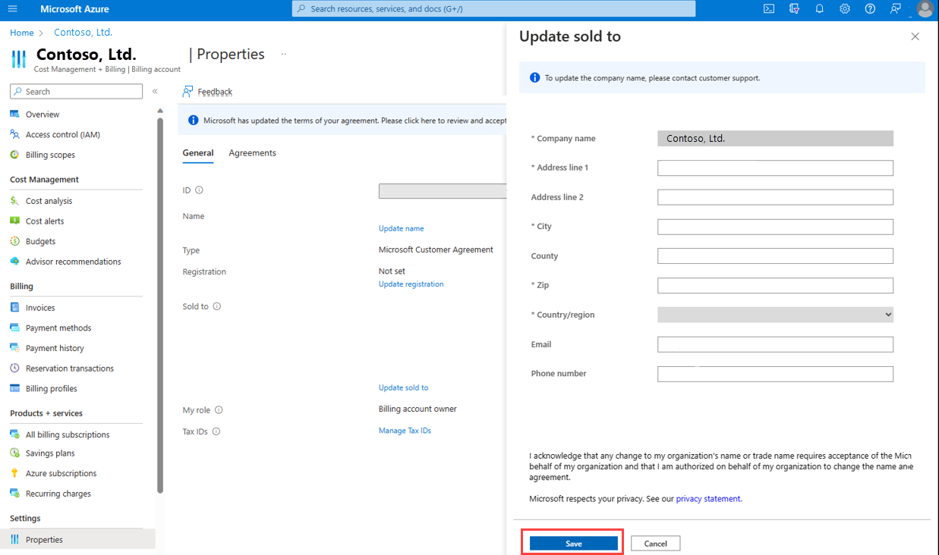Collapse the sidebar menu with the chevron
The height and width of the screenshot is (555, 939).
pyautogui.click(x=155, y=91)
